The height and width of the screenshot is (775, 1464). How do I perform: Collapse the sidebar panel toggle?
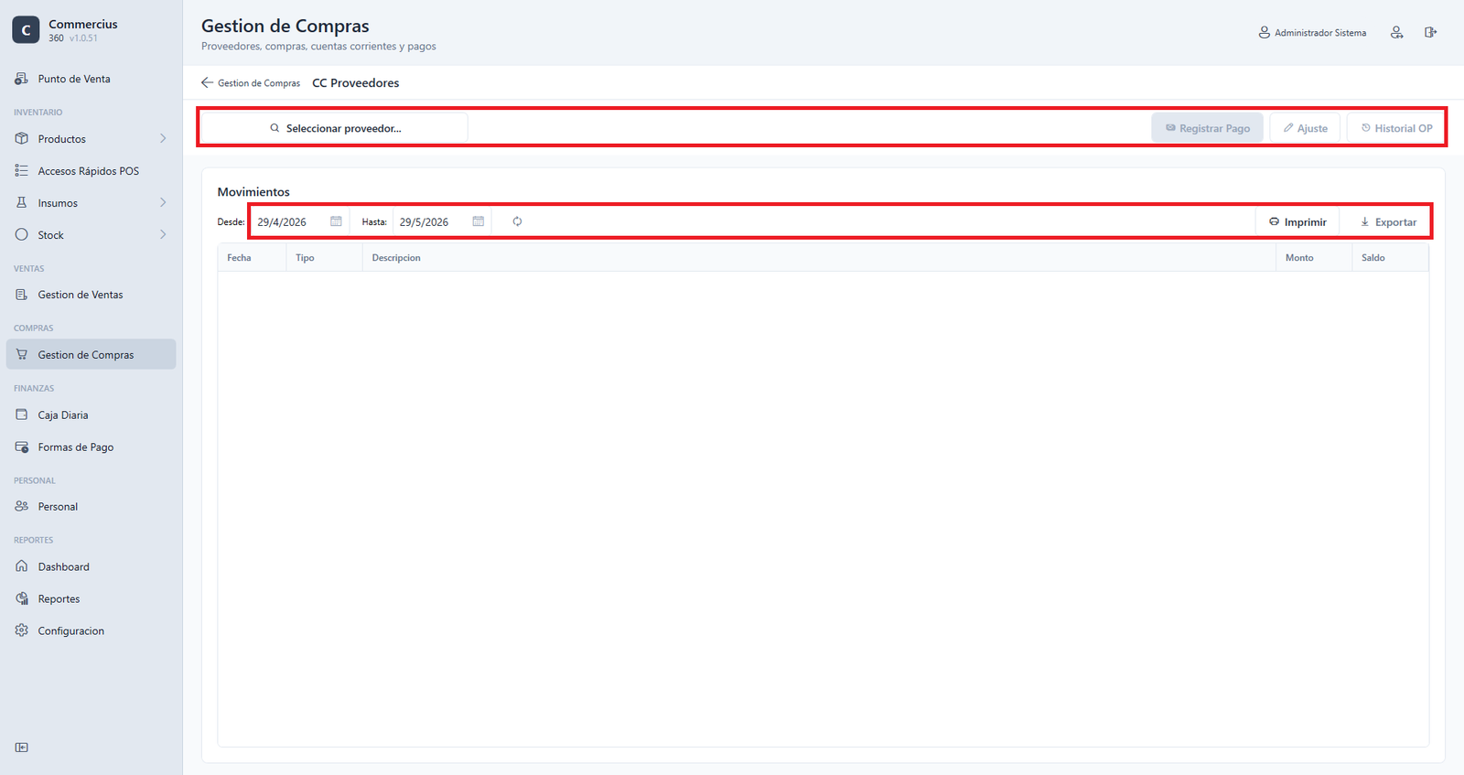22,748
